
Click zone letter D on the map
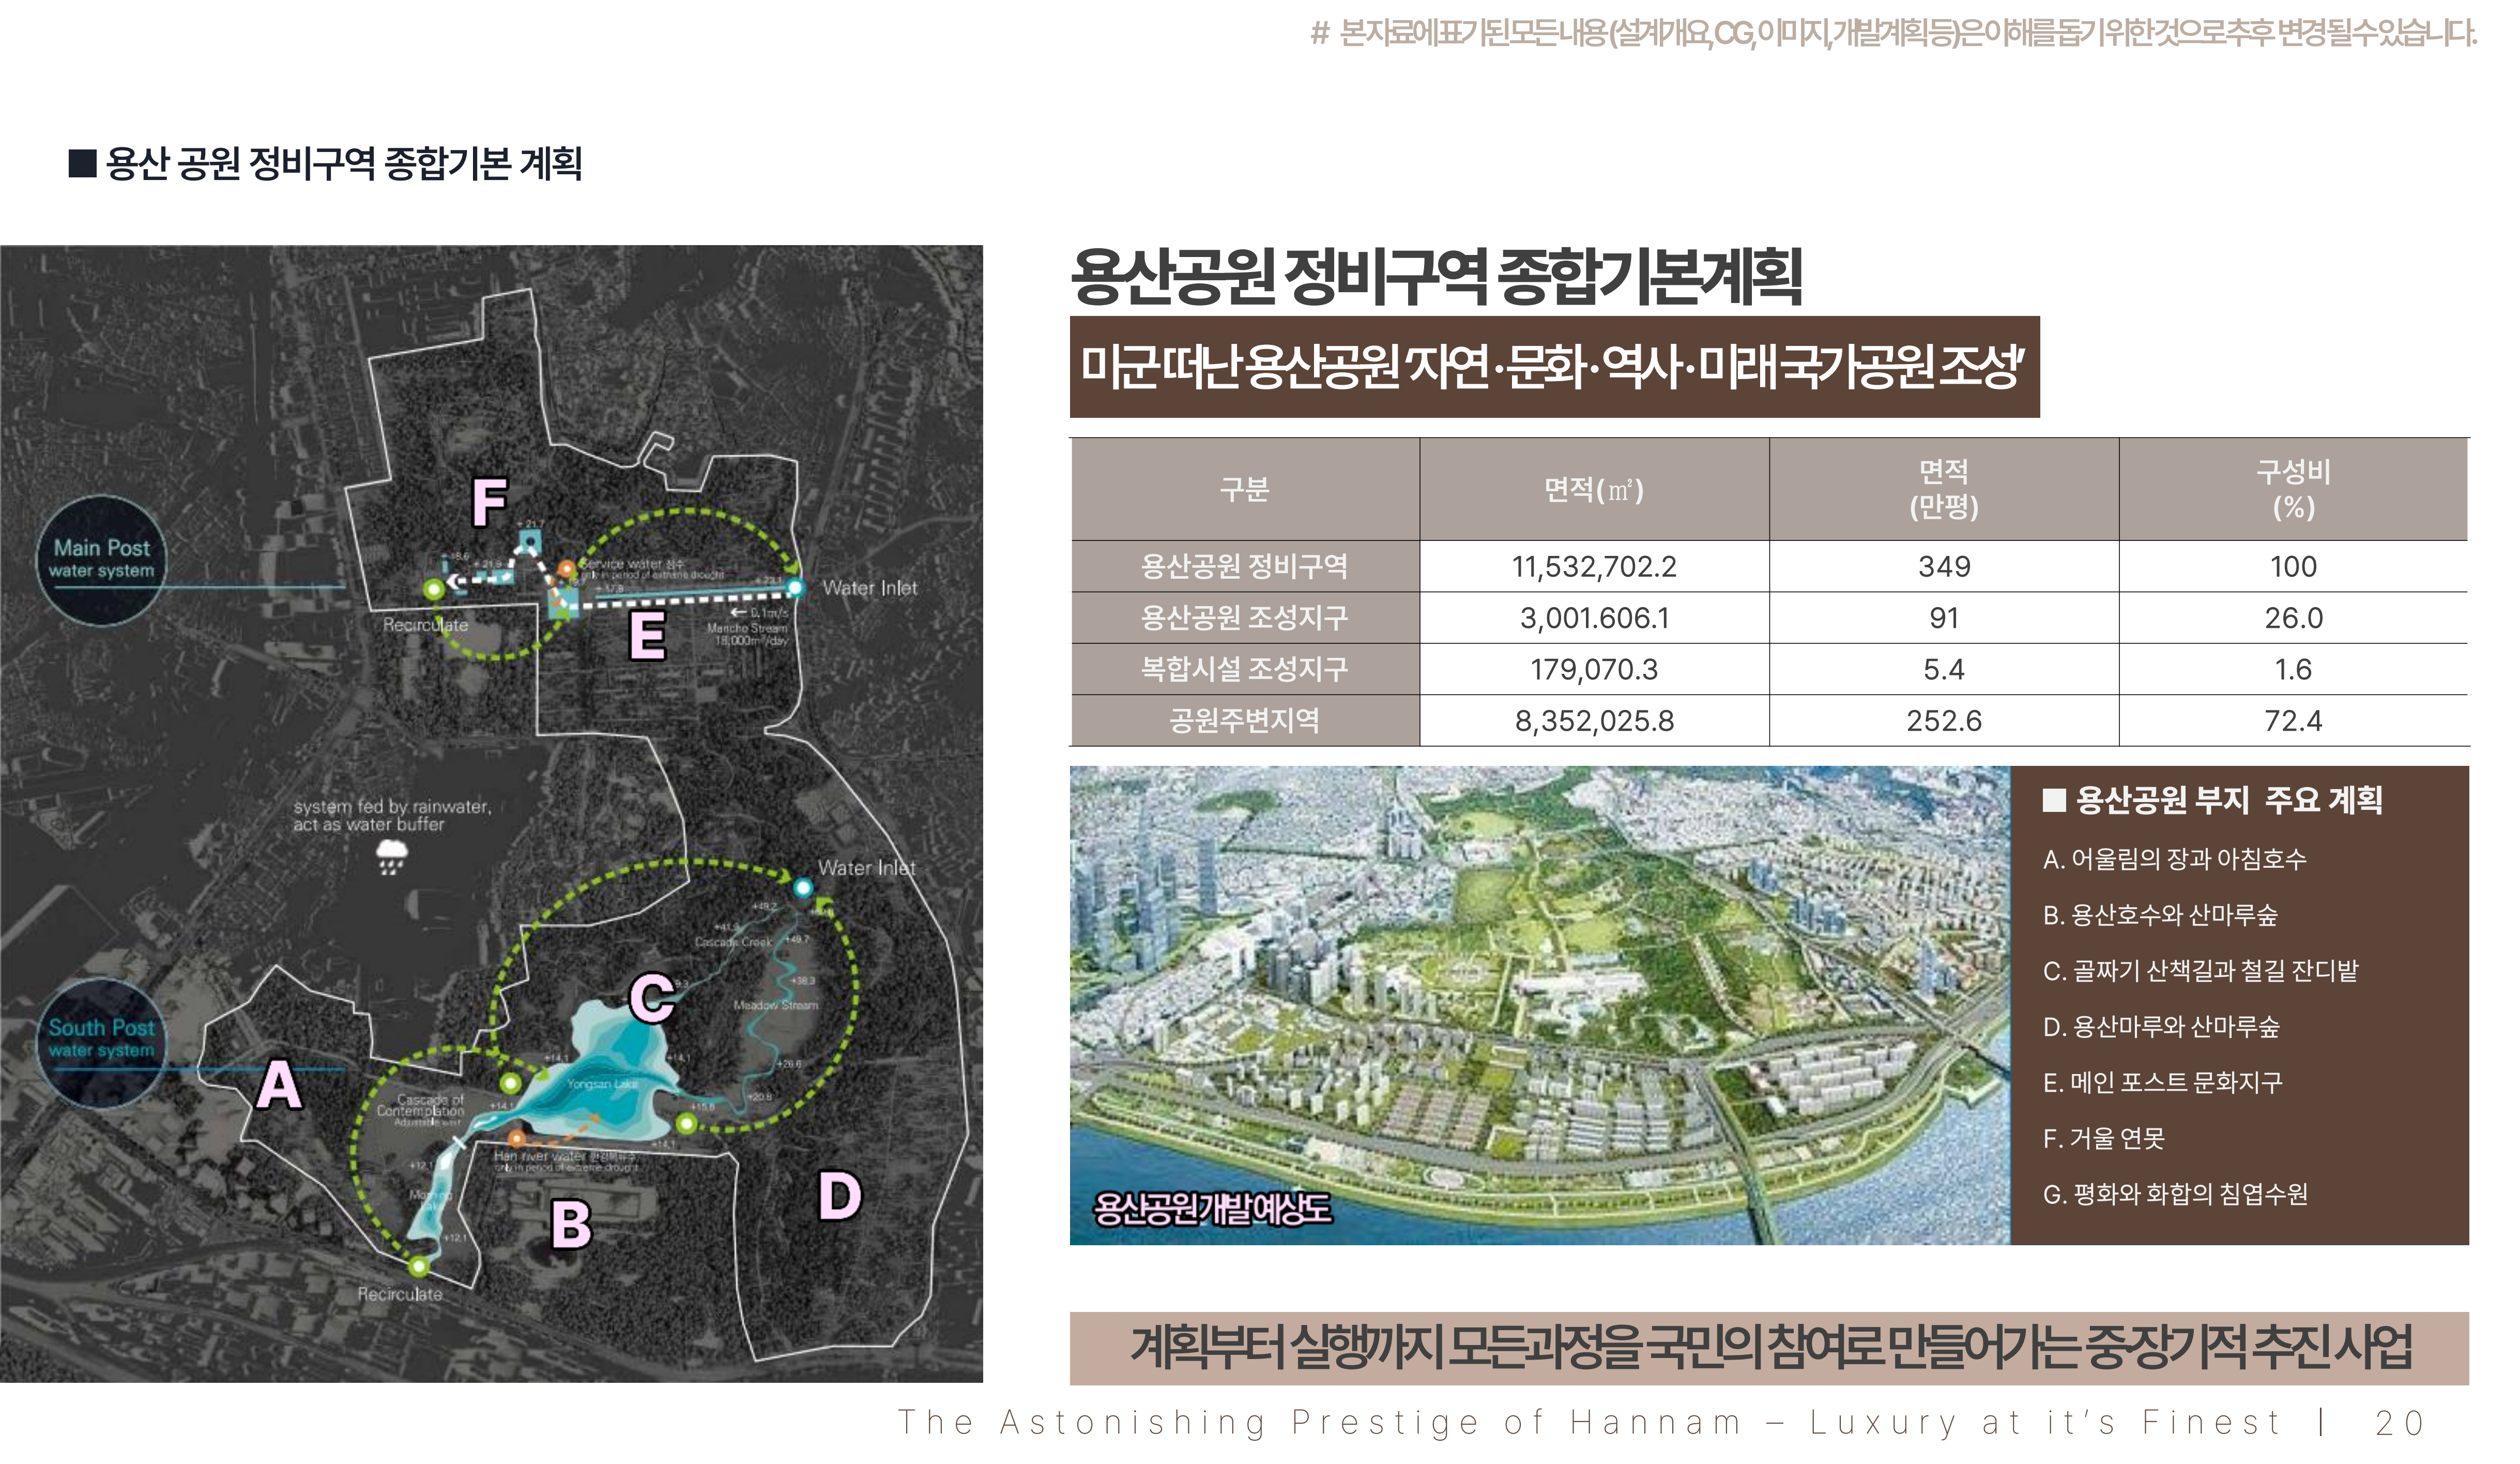[x=839, y=1195]
